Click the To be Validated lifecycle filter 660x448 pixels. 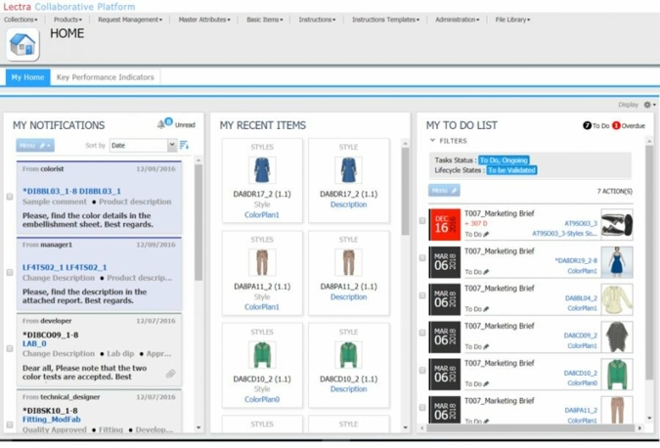pyautogui.click(x=511, y=170)
